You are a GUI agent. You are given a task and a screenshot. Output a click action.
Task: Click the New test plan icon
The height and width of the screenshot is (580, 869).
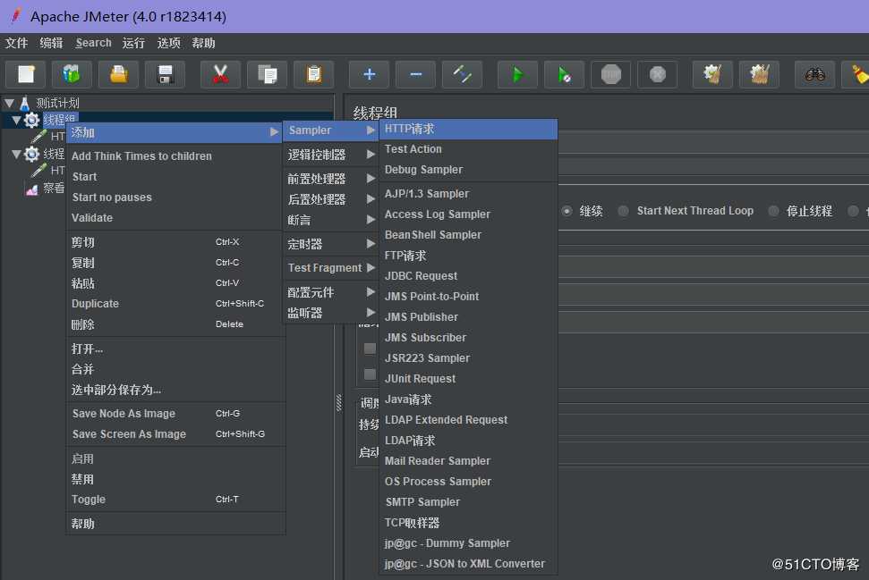[x=25, y=74]
